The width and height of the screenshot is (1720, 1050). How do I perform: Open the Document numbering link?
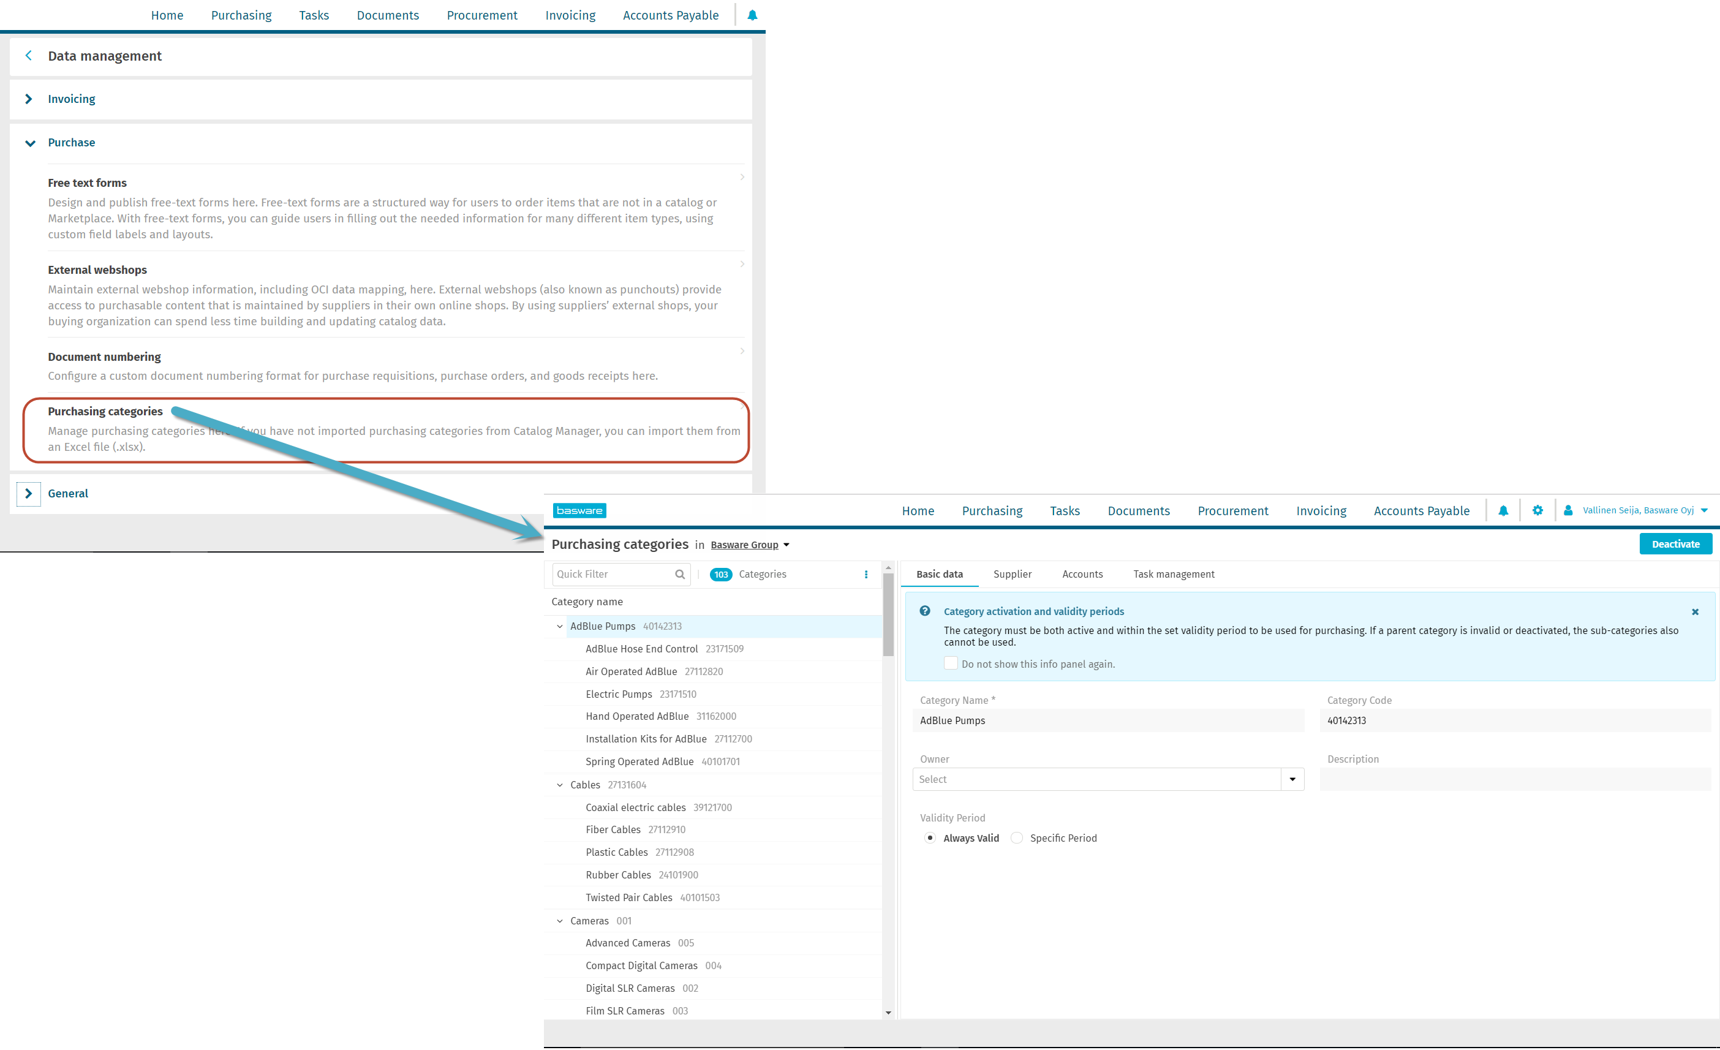tap(104, 357)
